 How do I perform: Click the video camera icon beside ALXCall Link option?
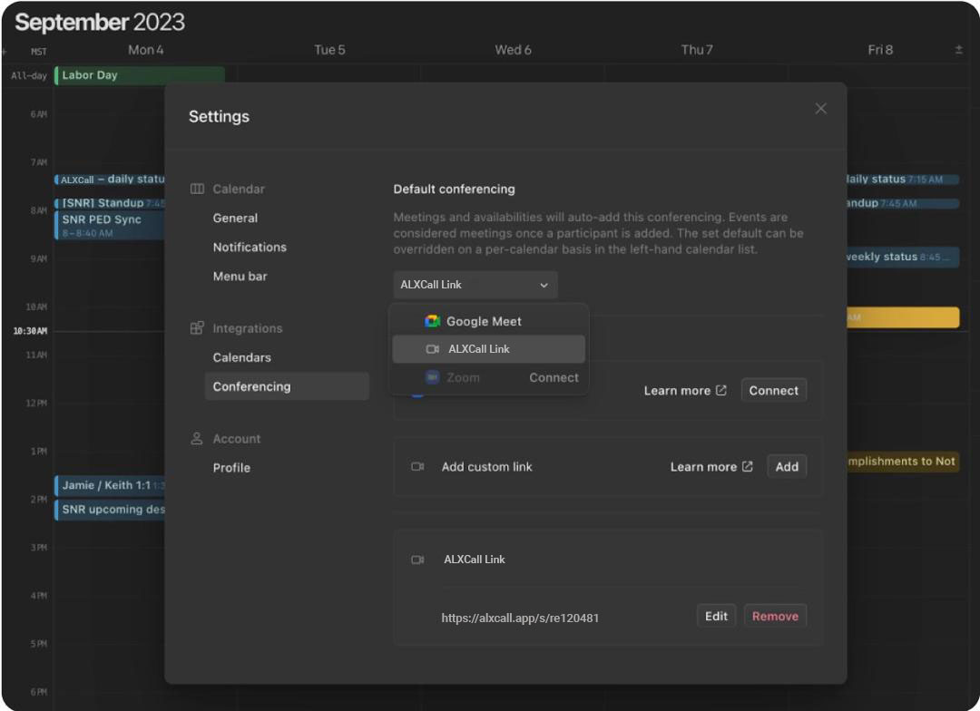433,349
